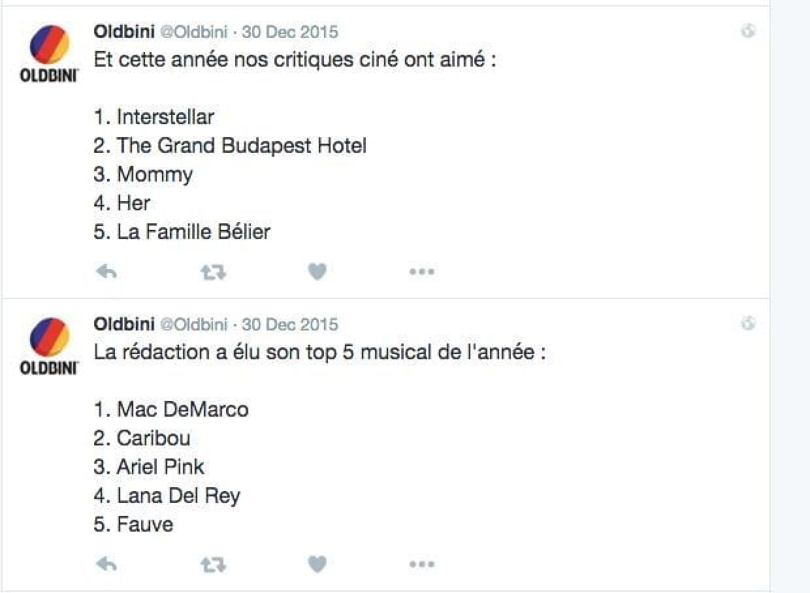This screenshot has height=593, width=810.
Task: Reply to the top 5 musical tweet
Action: click(106, 564)
